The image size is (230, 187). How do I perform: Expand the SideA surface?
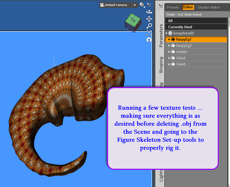pos(169,58)
